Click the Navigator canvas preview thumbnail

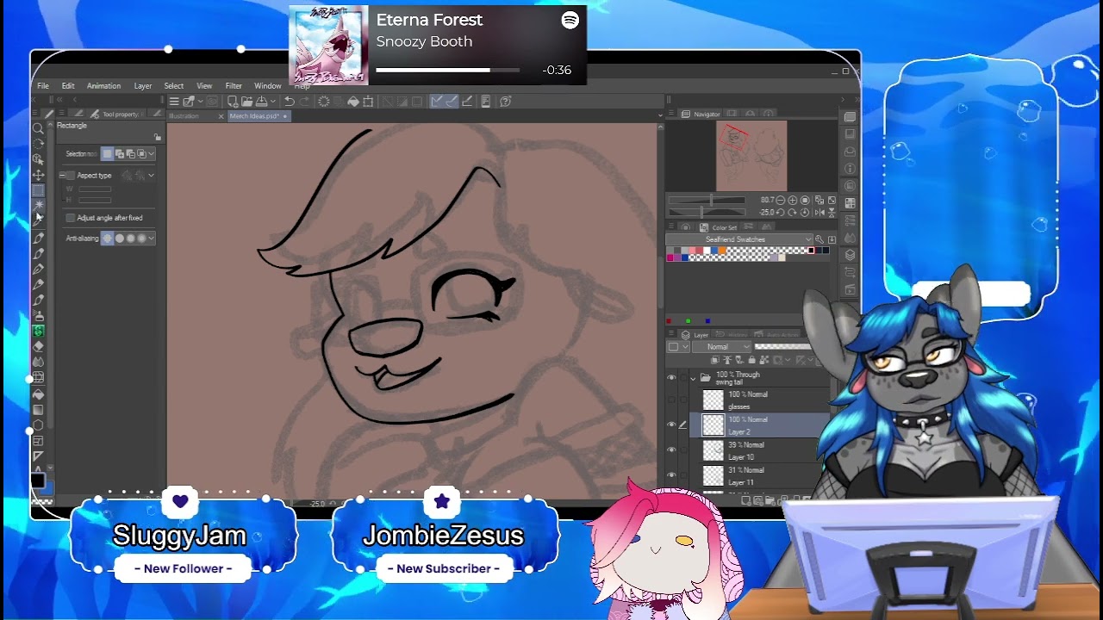tap(751, 155)
